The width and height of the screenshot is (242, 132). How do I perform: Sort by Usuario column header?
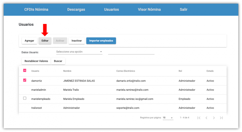click(35, 71)
